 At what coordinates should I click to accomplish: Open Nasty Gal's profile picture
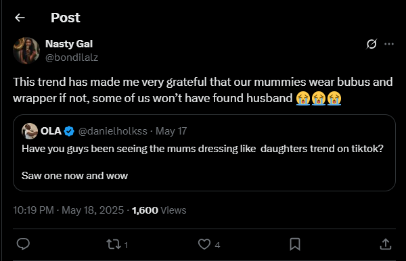pyautogui.click(x=26, y=51)
